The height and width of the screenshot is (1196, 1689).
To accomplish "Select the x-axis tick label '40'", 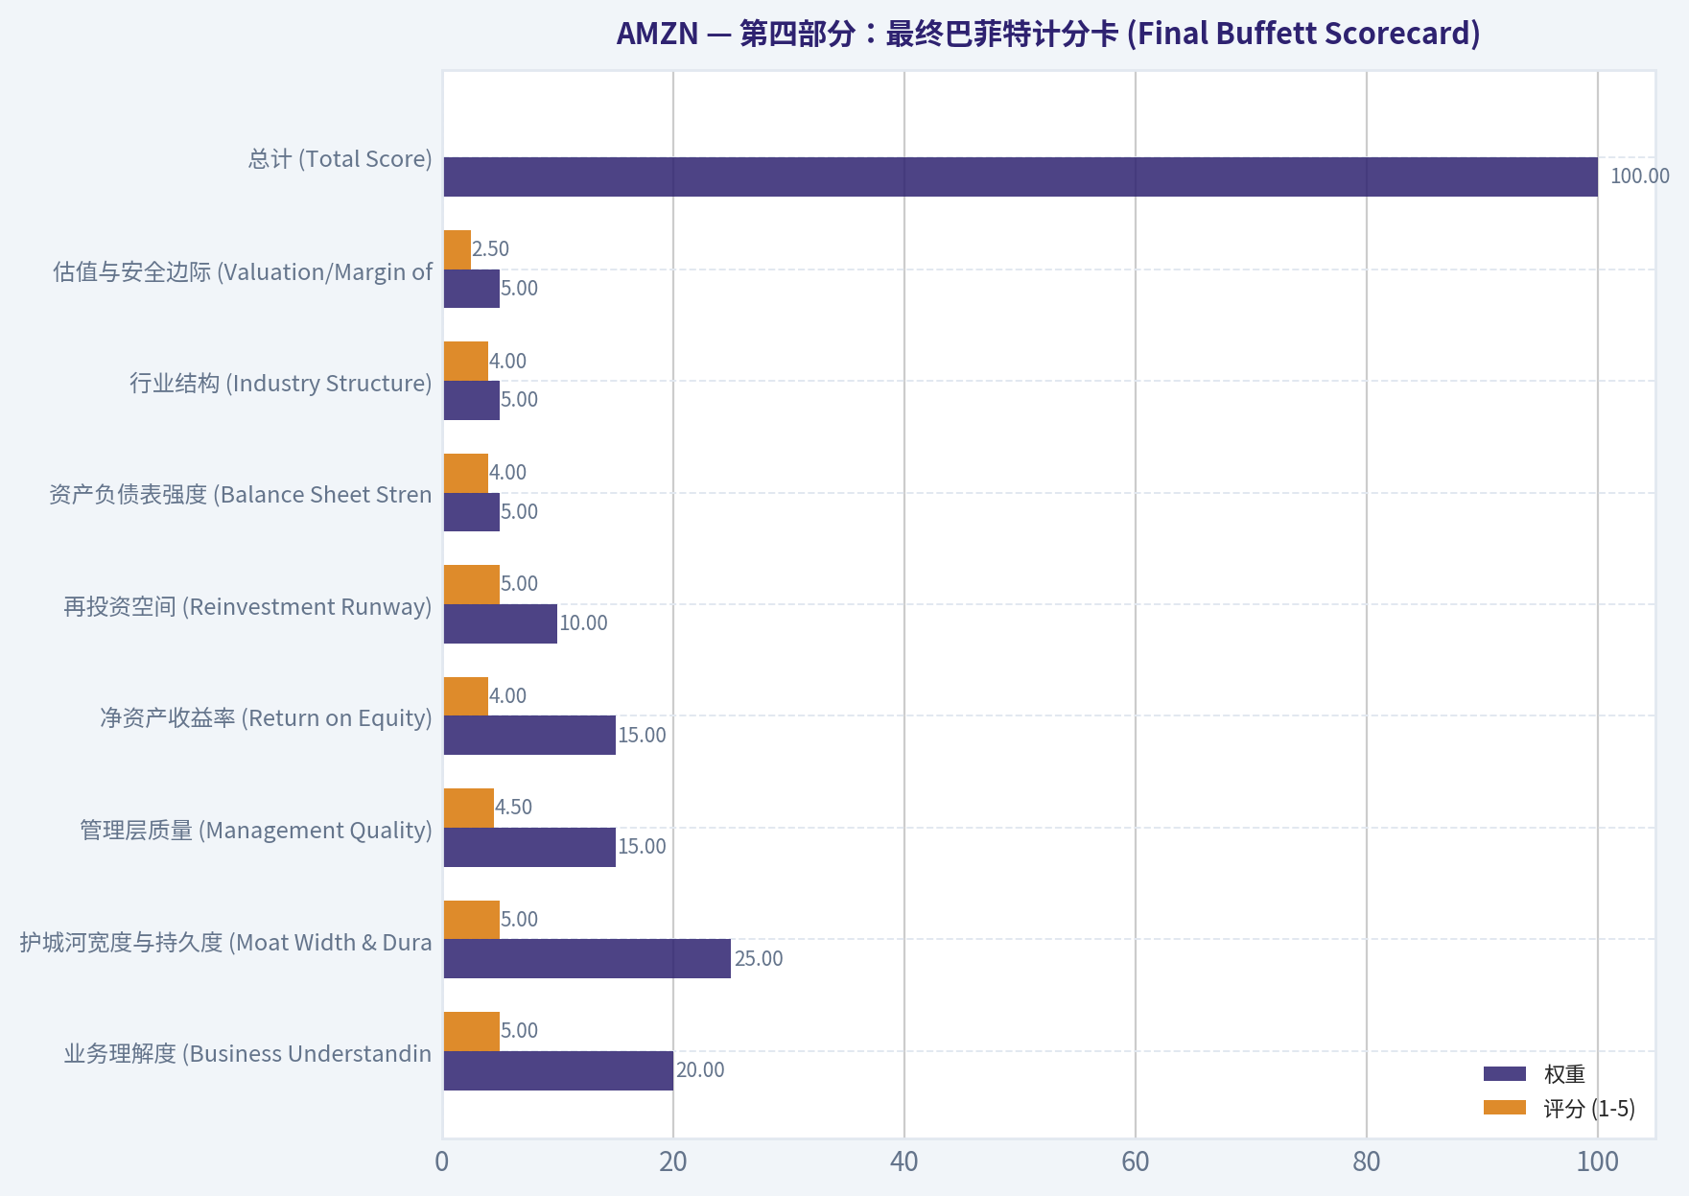I will (x=904, y=1162).
